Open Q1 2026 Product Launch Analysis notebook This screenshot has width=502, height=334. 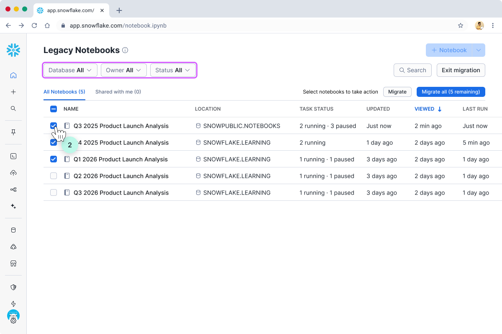coord(120,159)
